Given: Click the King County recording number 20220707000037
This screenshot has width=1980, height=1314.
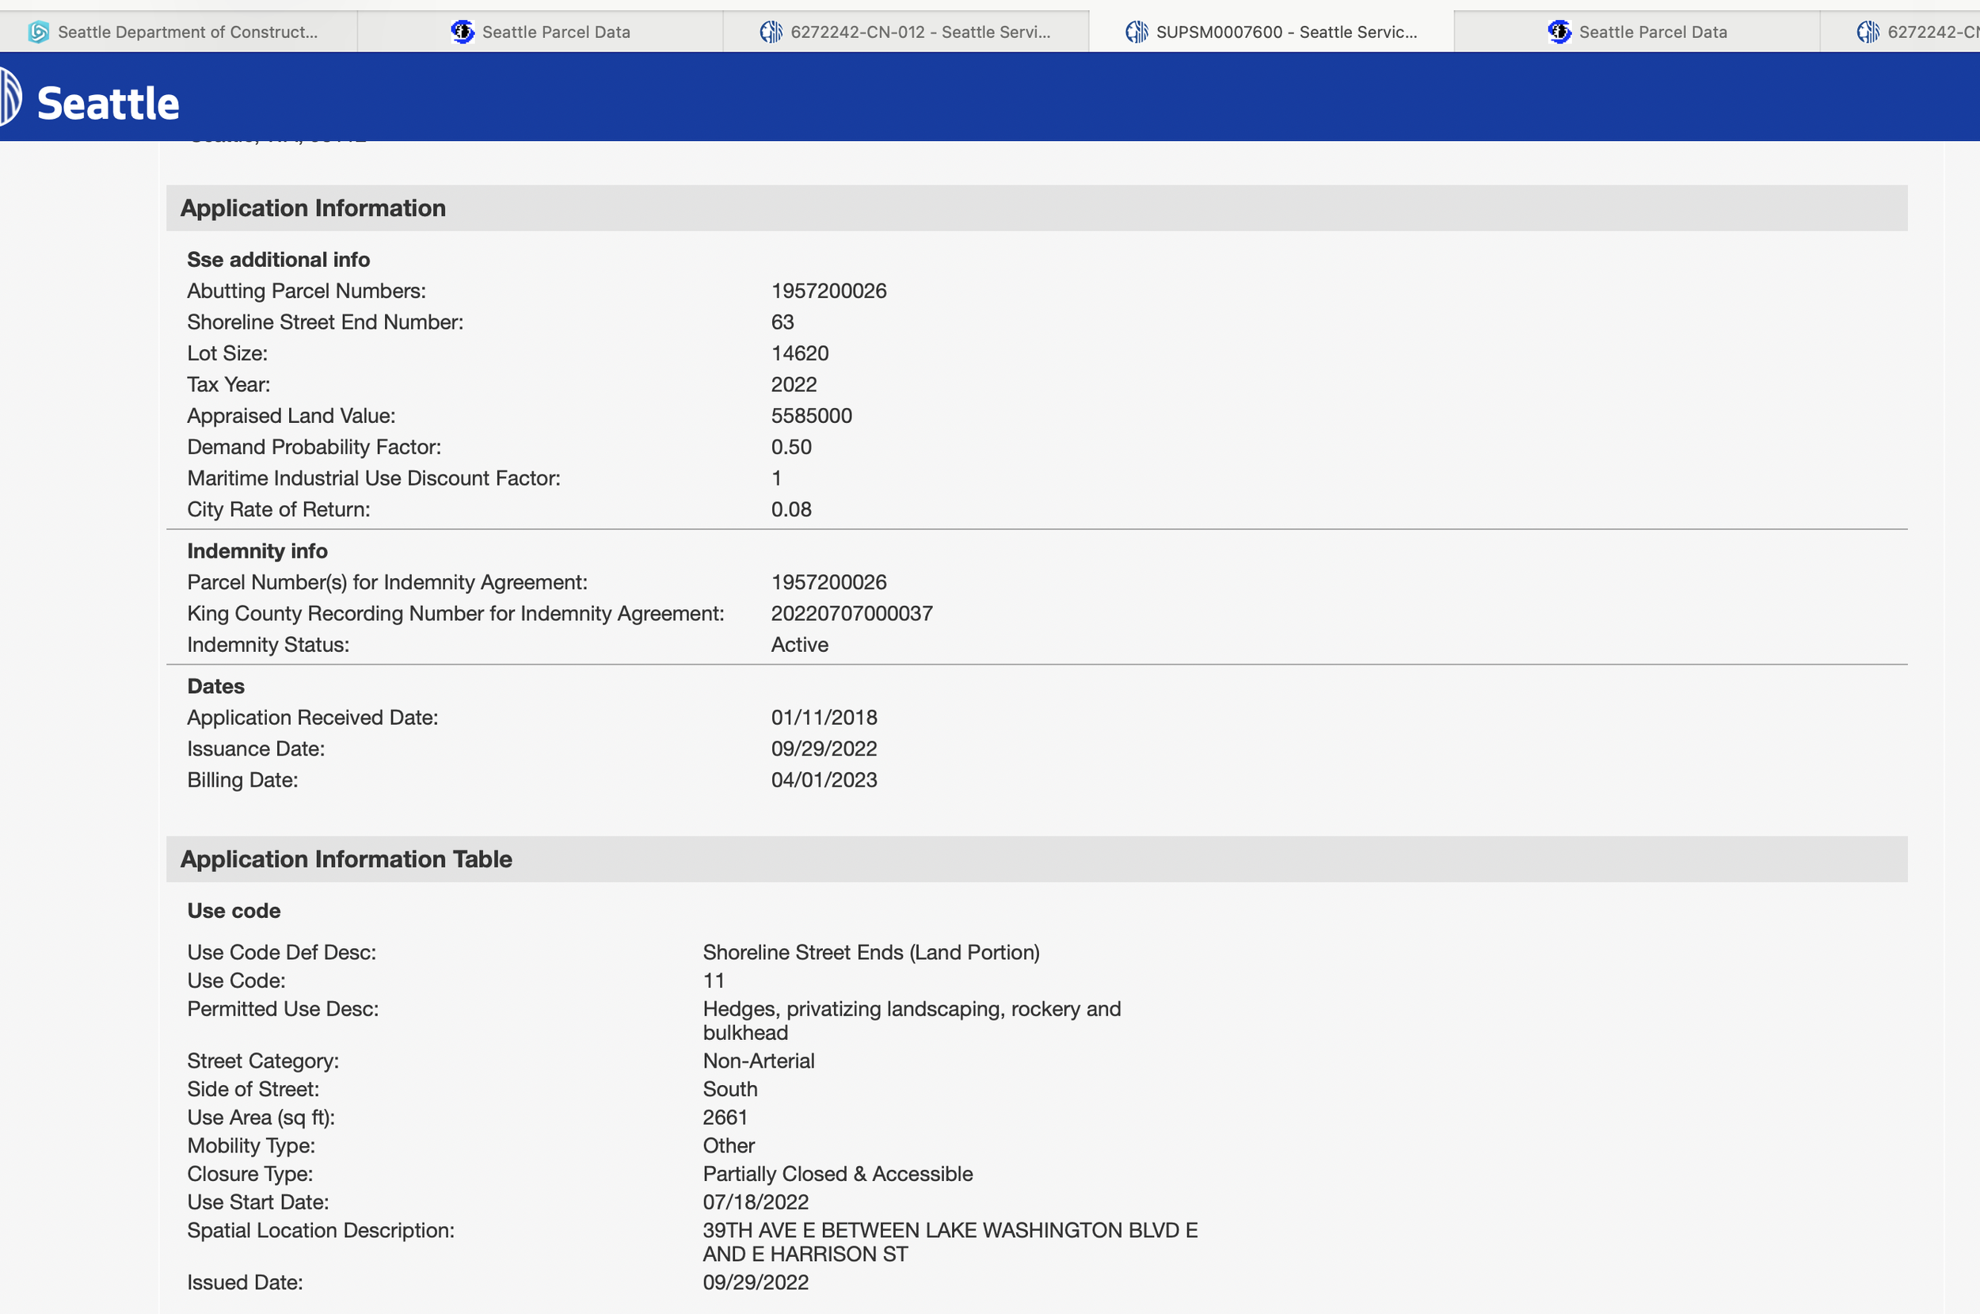Looking at the screenshot, I should coord(851,613).
